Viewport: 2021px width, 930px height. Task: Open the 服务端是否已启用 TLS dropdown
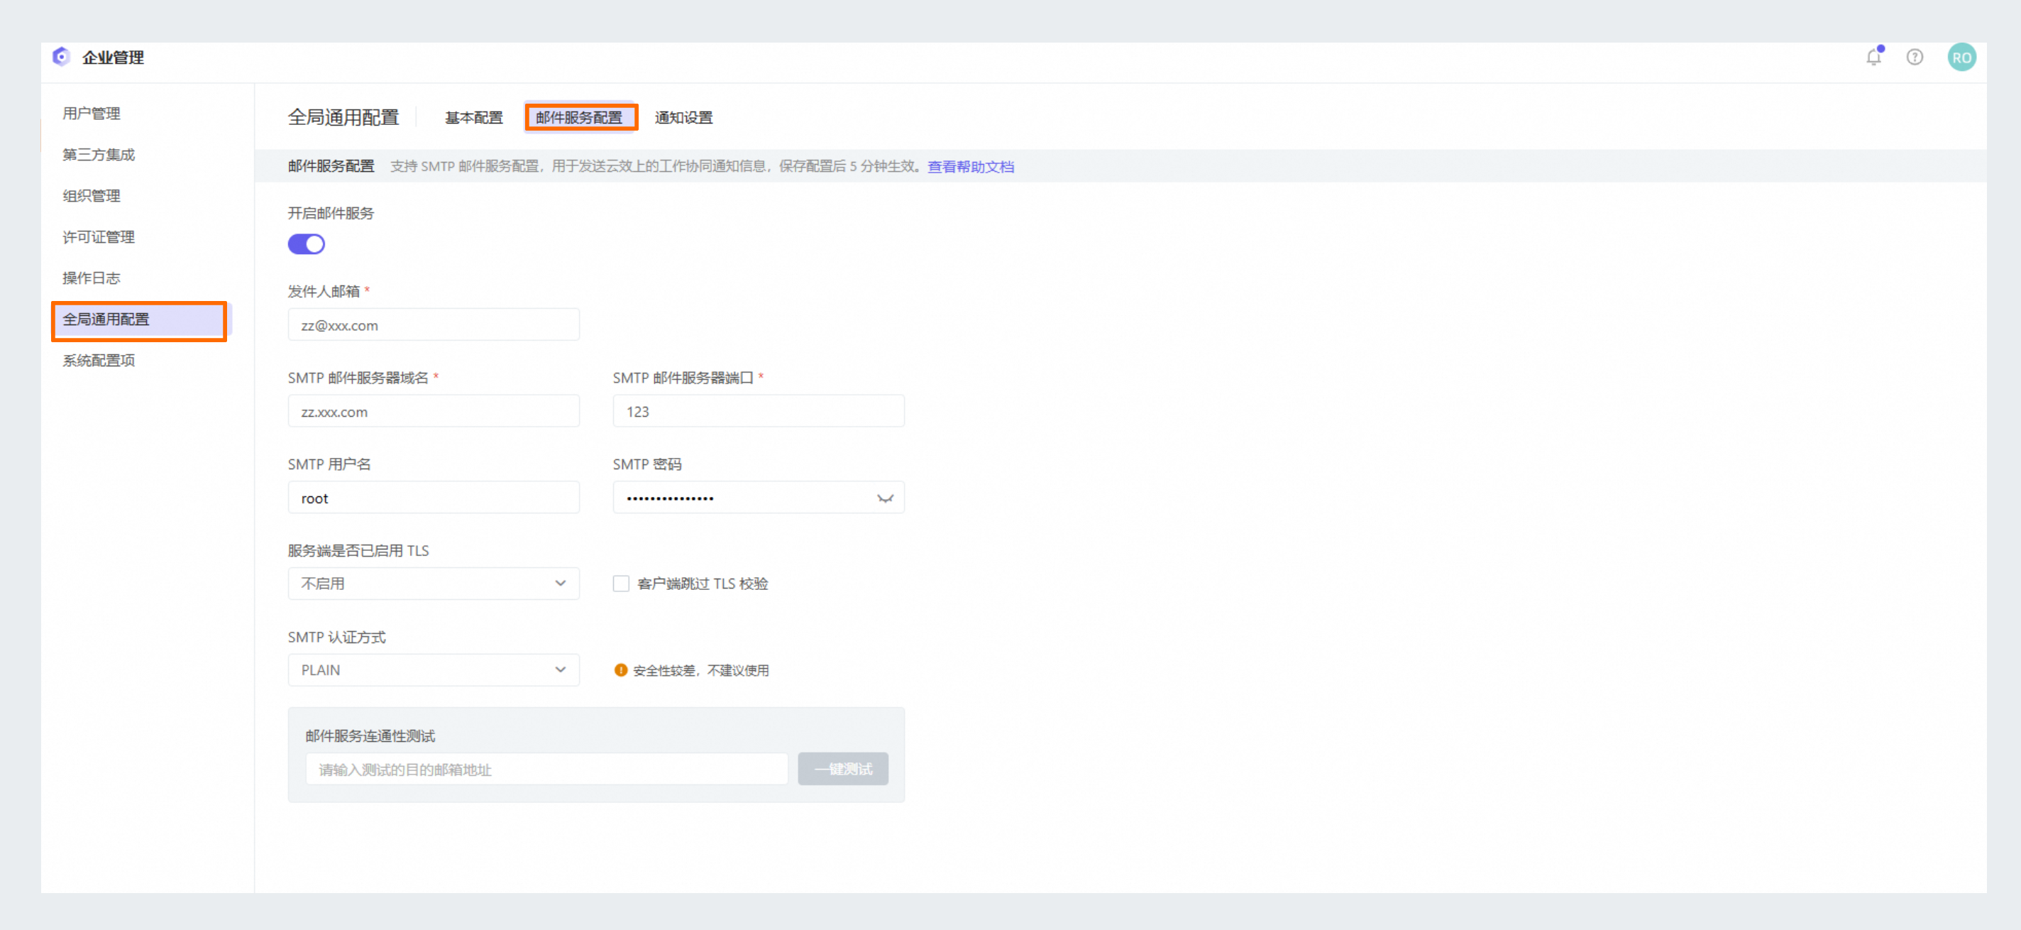coord(433,584)
